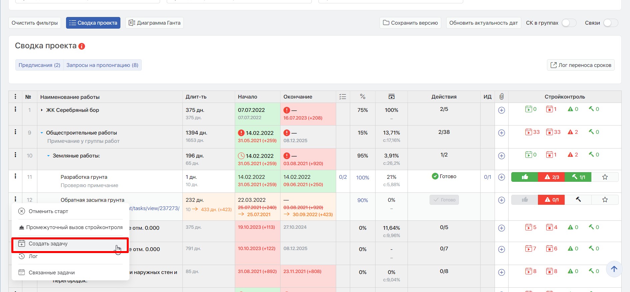Viewport: 630px width, 292px height.
Task: Click the star icon in Разработка грунта row
Action: tap(605, 177)
